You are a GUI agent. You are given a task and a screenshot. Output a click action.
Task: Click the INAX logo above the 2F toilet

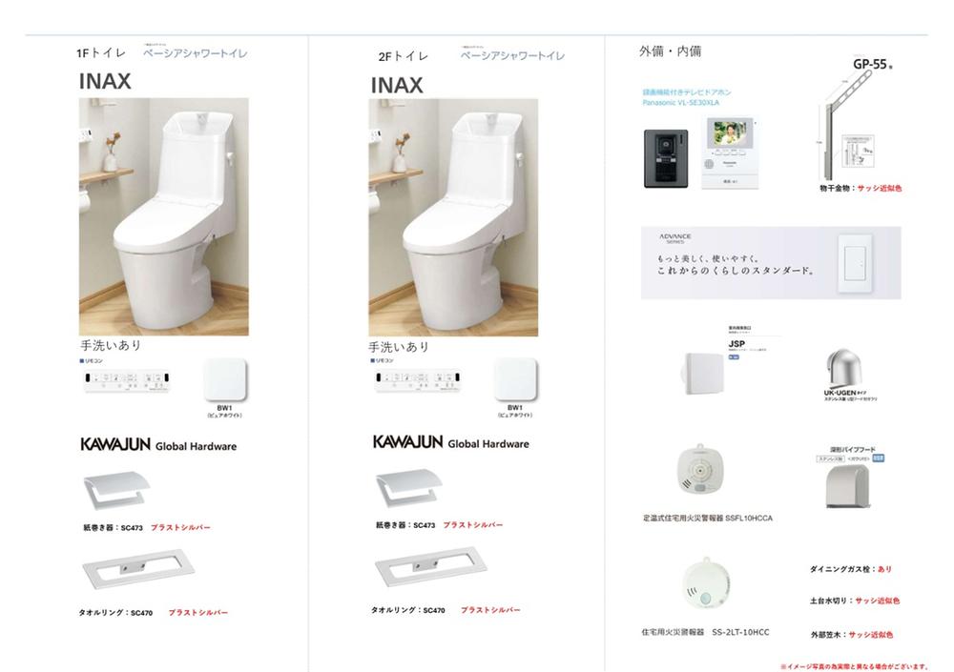pyautogui.click(x=397, y=85)
